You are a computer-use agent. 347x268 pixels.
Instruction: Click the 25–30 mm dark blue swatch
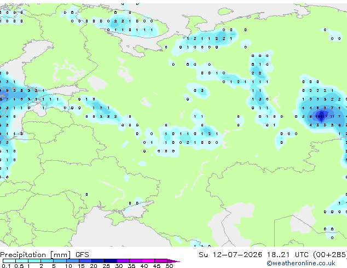110,261
